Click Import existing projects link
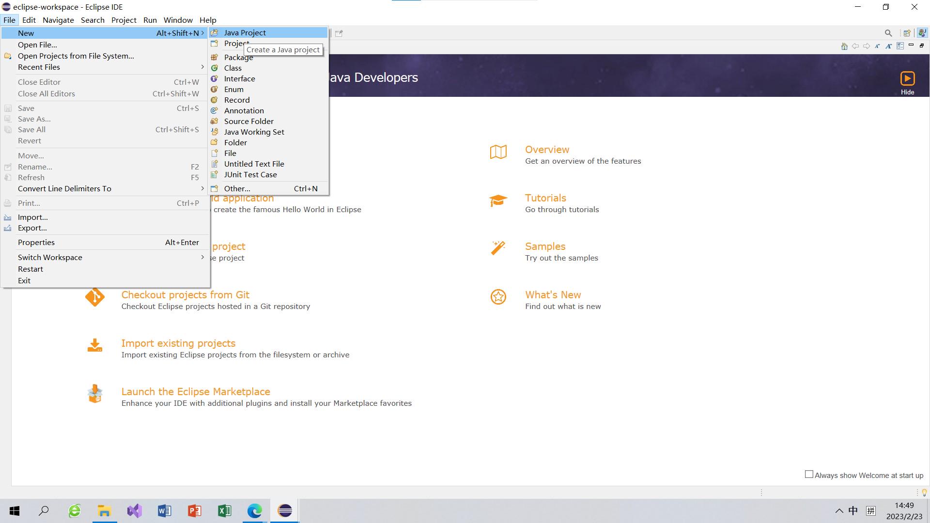 pos(178,343)
